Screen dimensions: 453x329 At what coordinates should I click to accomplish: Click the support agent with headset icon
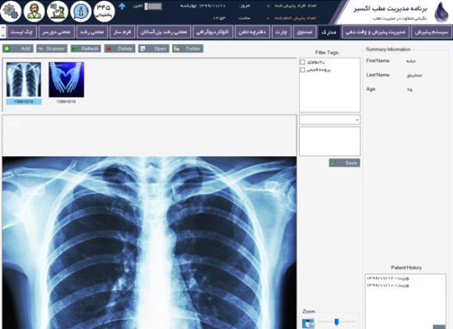pyautogui.click(x=35, y=12)
